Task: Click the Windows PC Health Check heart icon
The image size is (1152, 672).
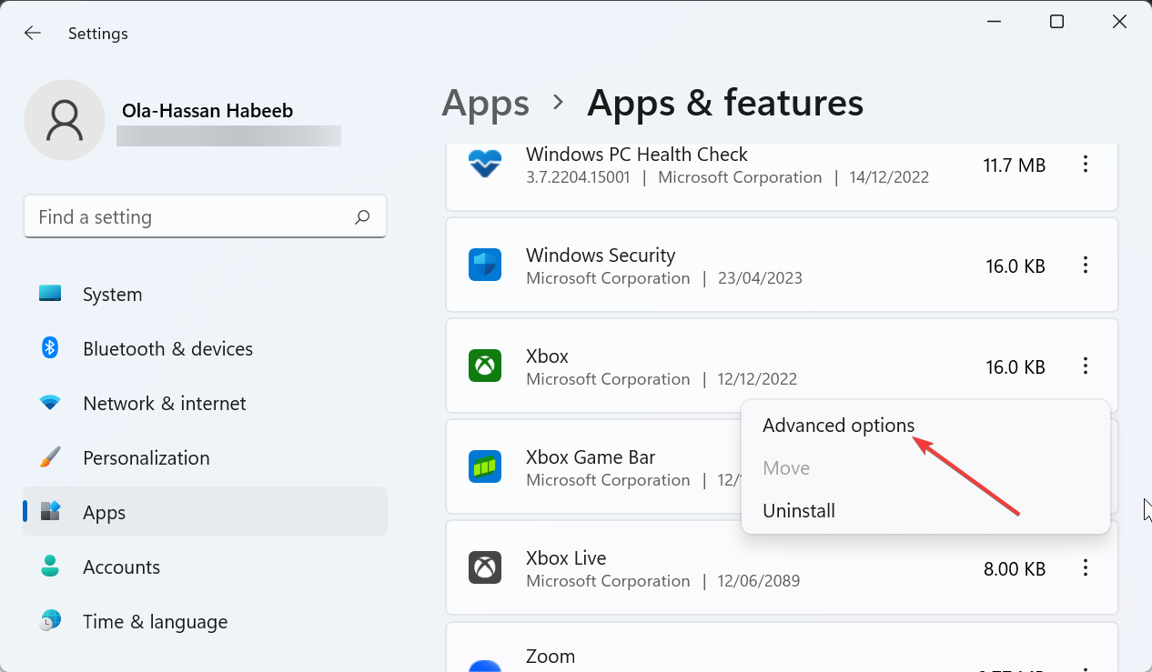Action: (x=485, y=165)
